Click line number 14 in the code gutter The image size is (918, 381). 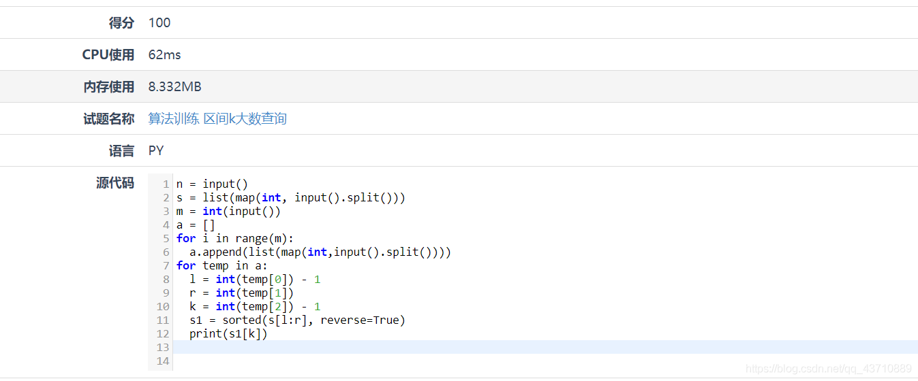tap(162, 361)
